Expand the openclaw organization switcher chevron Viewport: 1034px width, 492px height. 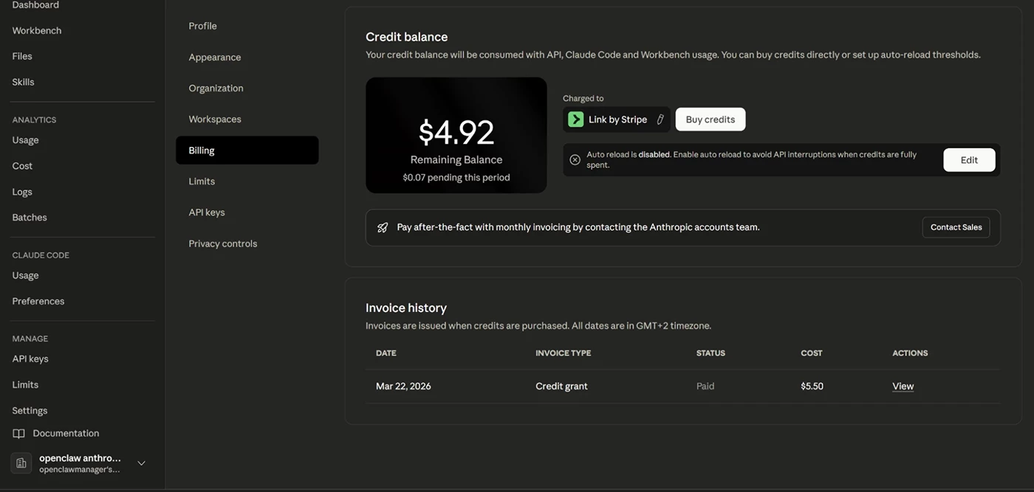[141, 463]
